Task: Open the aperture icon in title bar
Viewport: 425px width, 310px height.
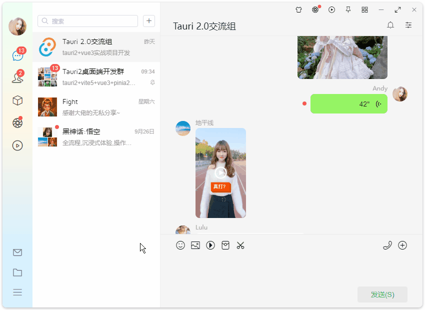Action: (315, 10)
